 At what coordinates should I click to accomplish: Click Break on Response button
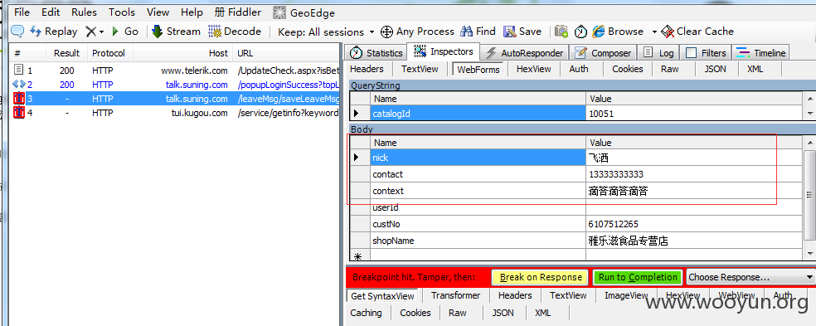pos(540,278)
